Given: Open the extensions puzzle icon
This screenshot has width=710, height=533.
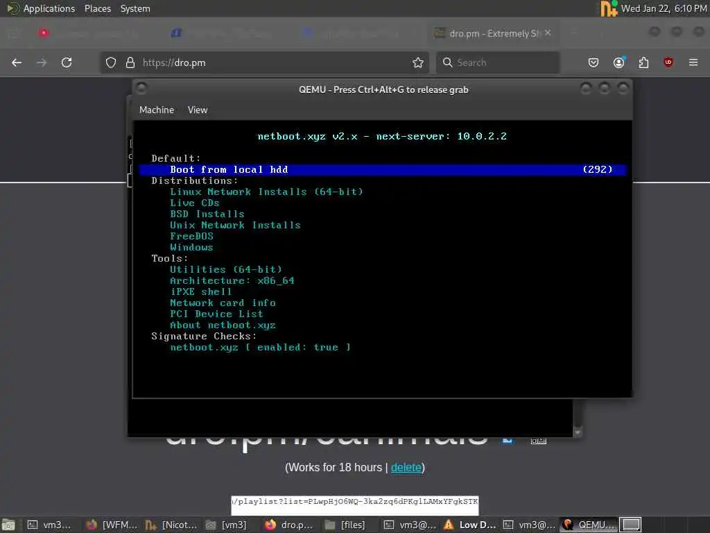Looking at the screenshot, I should tap(643, 62).
